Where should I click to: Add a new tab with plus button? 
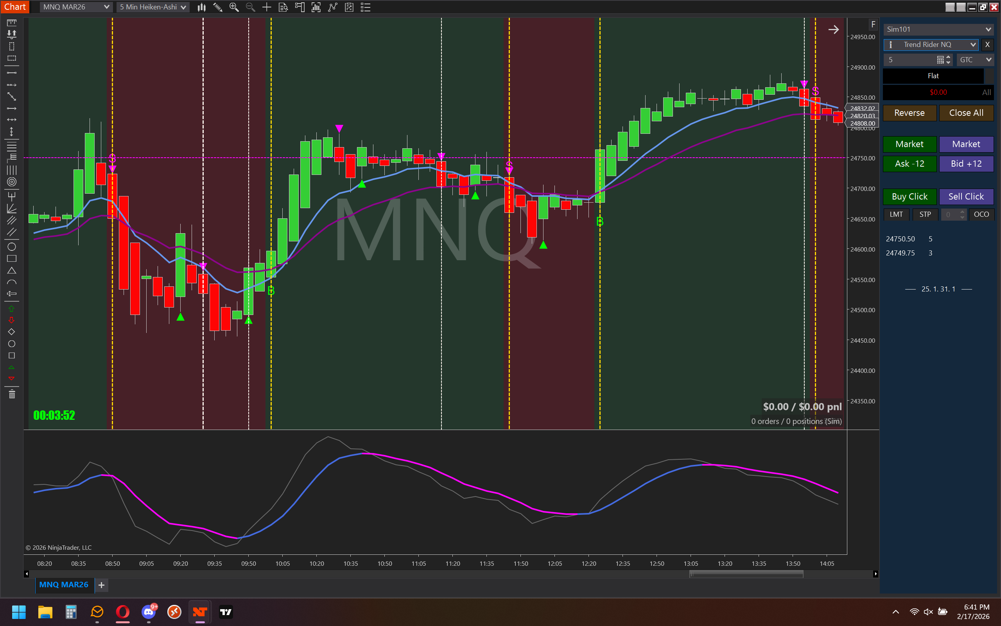[x=101, y=585]
